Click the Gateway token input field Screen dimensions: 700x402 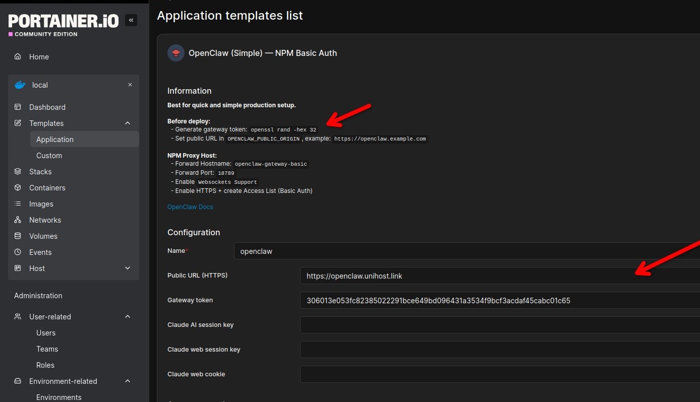[500, 300]
